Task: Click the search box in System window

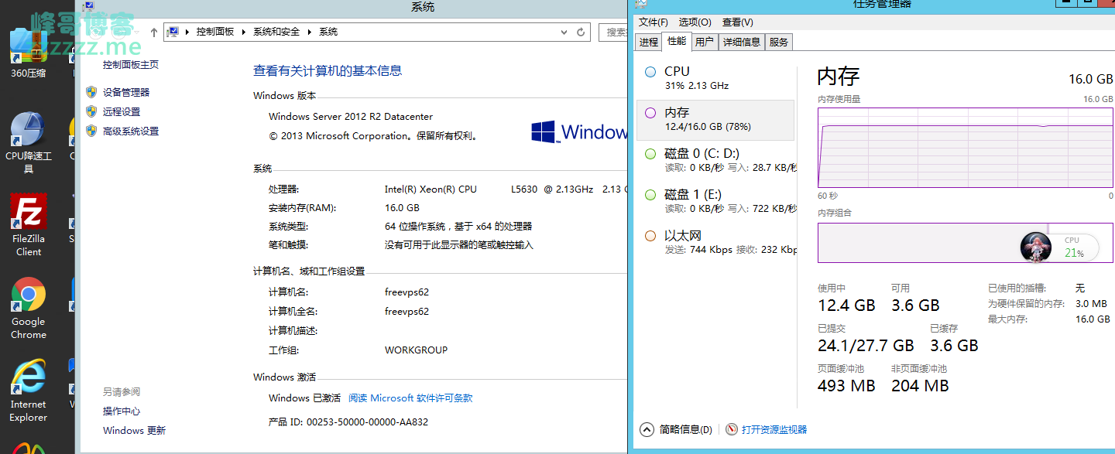Action: [x=612, y=32]
